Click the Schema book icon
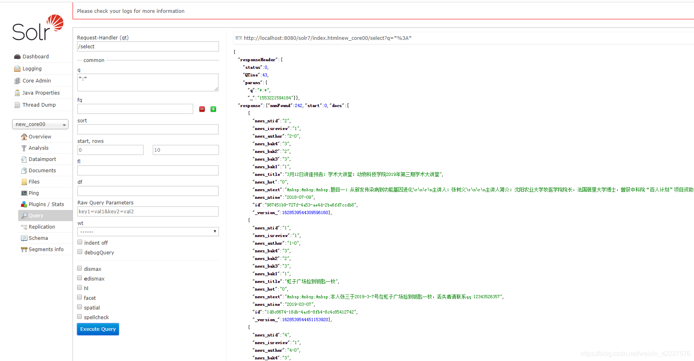 24,238
